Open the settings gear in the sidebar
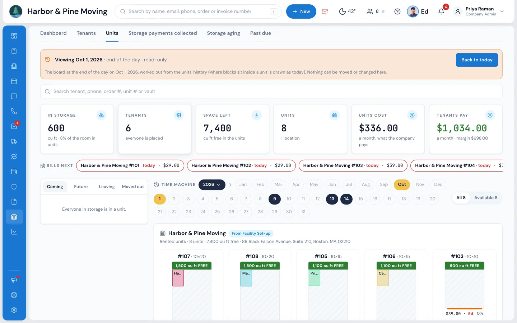Screen dimensions: 517x323 pos(14,310)
